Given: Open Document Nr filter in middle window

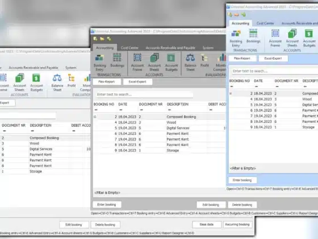Looking at the screenshot, I should 141,110.
